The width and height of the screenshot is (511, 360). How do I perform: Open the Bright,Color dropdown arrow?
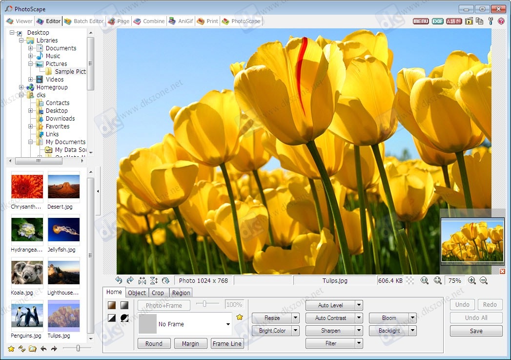[296, 330]
